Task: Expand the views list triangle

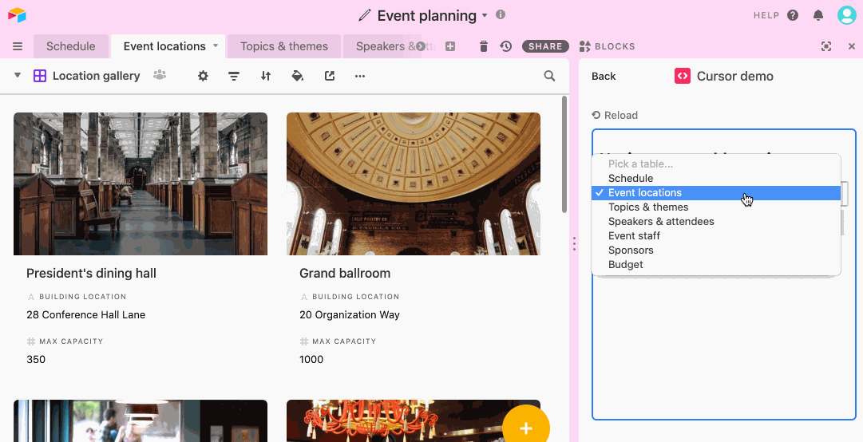Action: pos(17,75)
